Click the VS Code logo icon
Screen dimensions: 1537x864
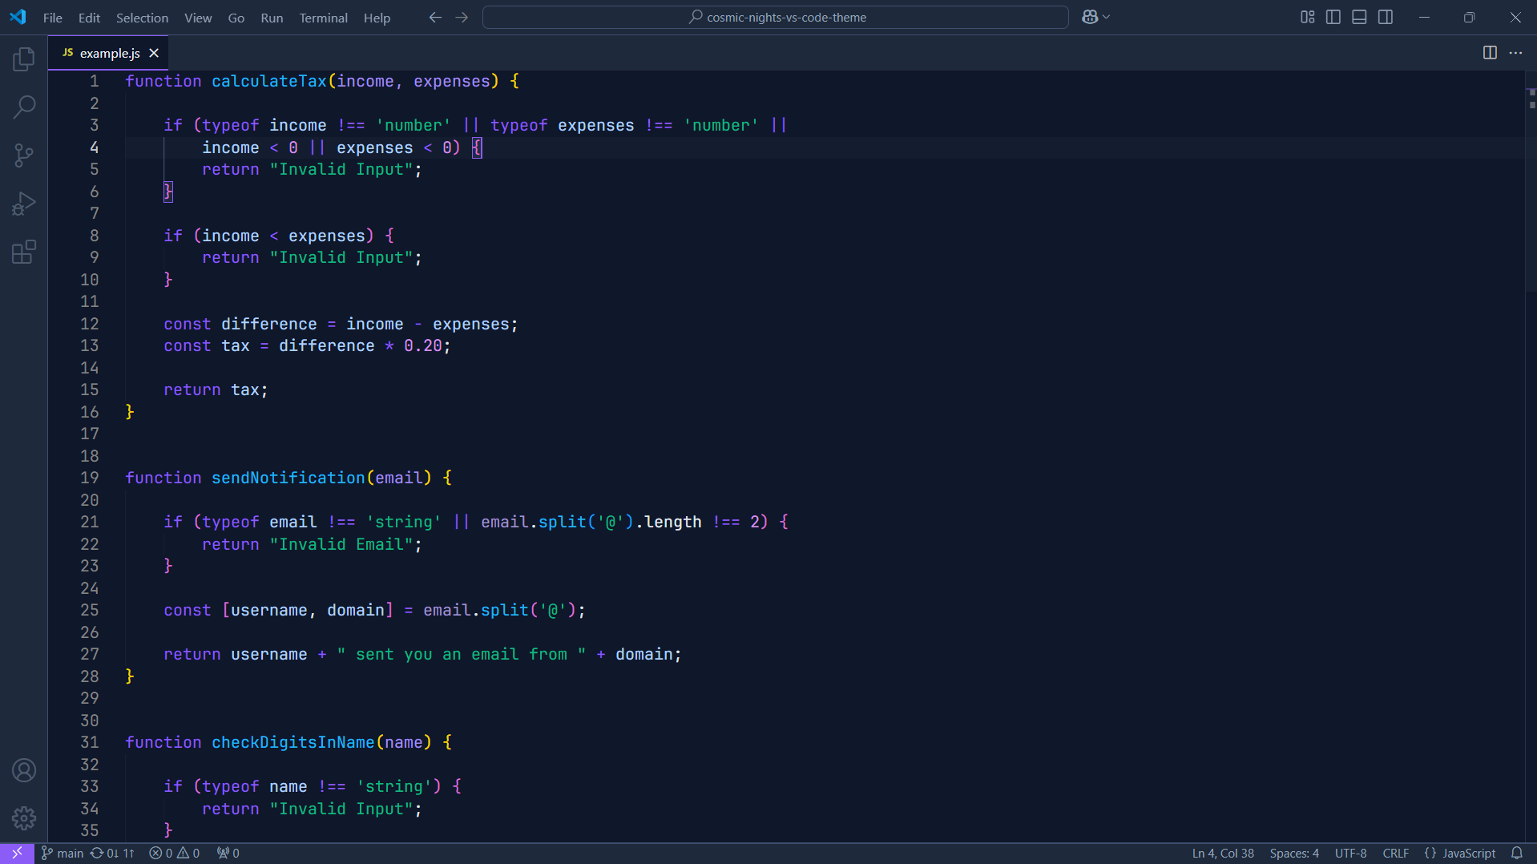click(18, 17)
